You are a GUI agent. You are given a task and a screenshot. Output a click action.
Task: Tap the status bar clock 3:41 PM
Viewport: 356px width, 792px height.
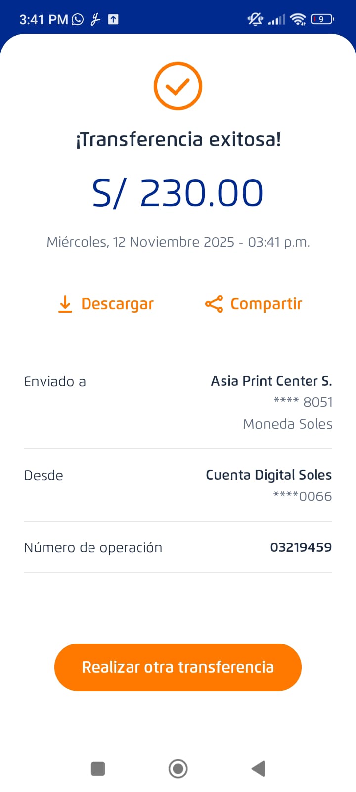(x=43, y=19)
